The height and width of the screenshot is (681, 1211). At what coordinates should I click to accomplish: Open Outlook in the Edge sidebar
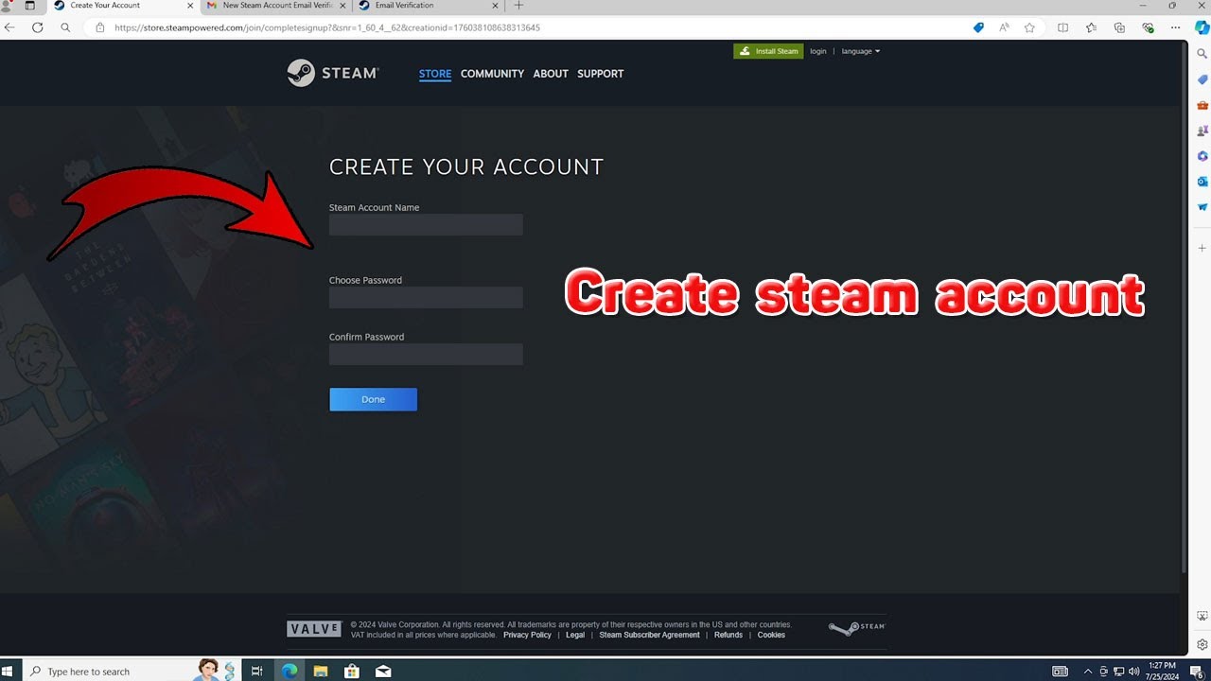tap(1202, 181)
